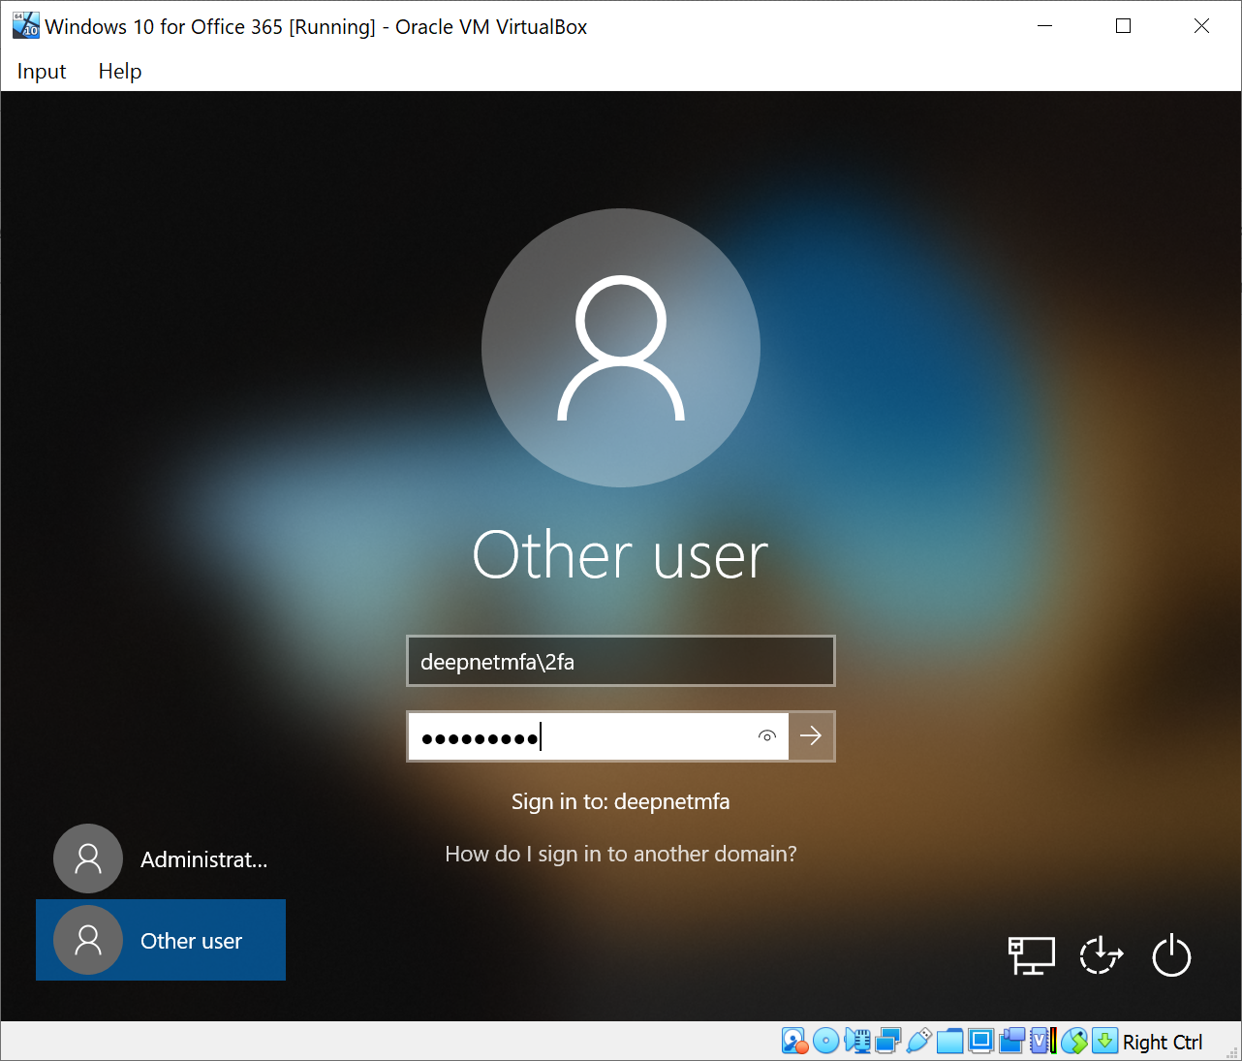The image size is (1242, 1061).
Task: Click the display settings status icon
Action: pyautogui.click(x=980, y=1042)
